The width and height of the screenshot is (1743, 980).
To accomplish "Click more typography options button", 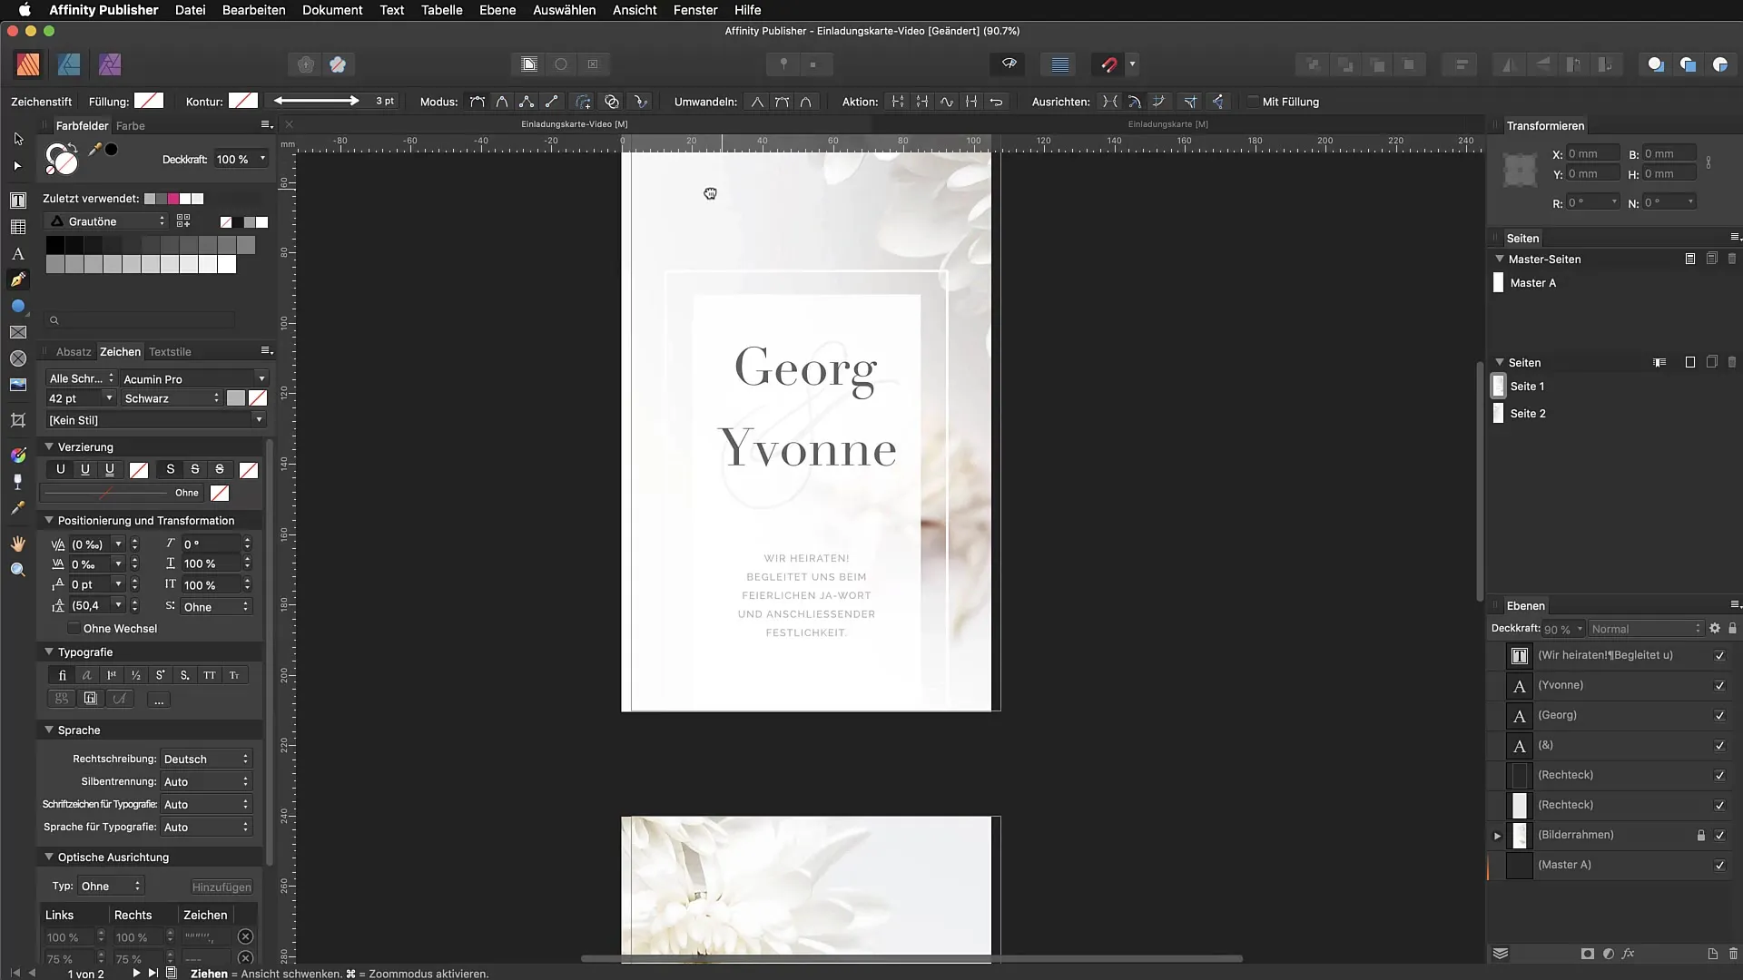I will [159, 700].
